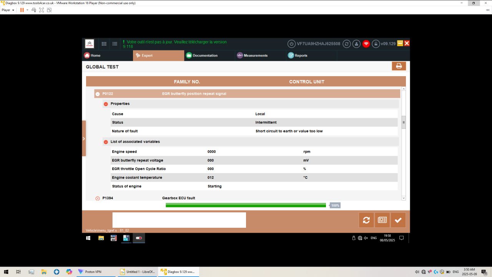This screenshot has width=492, height=277.
Task: Click the Nature of fault property row
Action: 254,131
